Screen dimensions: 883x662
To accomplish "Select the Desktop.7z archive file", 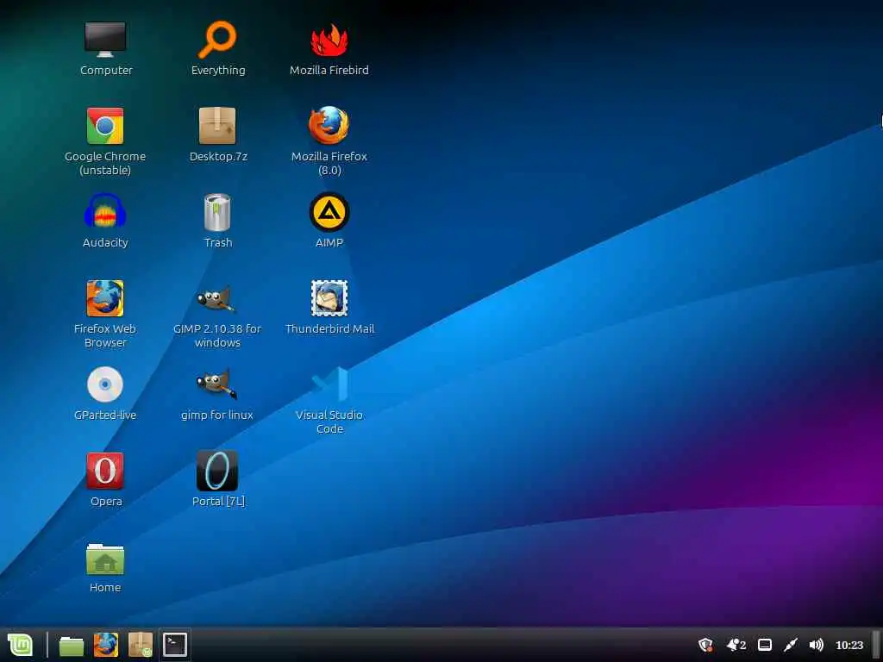I will (x=217, y=126).
